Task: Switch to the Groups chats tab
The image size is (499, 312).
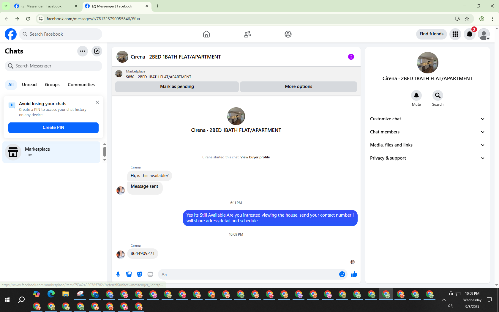Action: tap(52, 85)
